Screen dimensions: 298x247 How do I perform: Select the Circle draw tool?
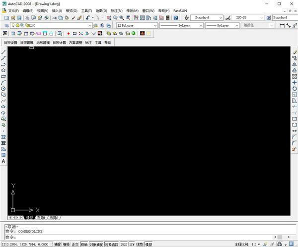coord(3,89)
